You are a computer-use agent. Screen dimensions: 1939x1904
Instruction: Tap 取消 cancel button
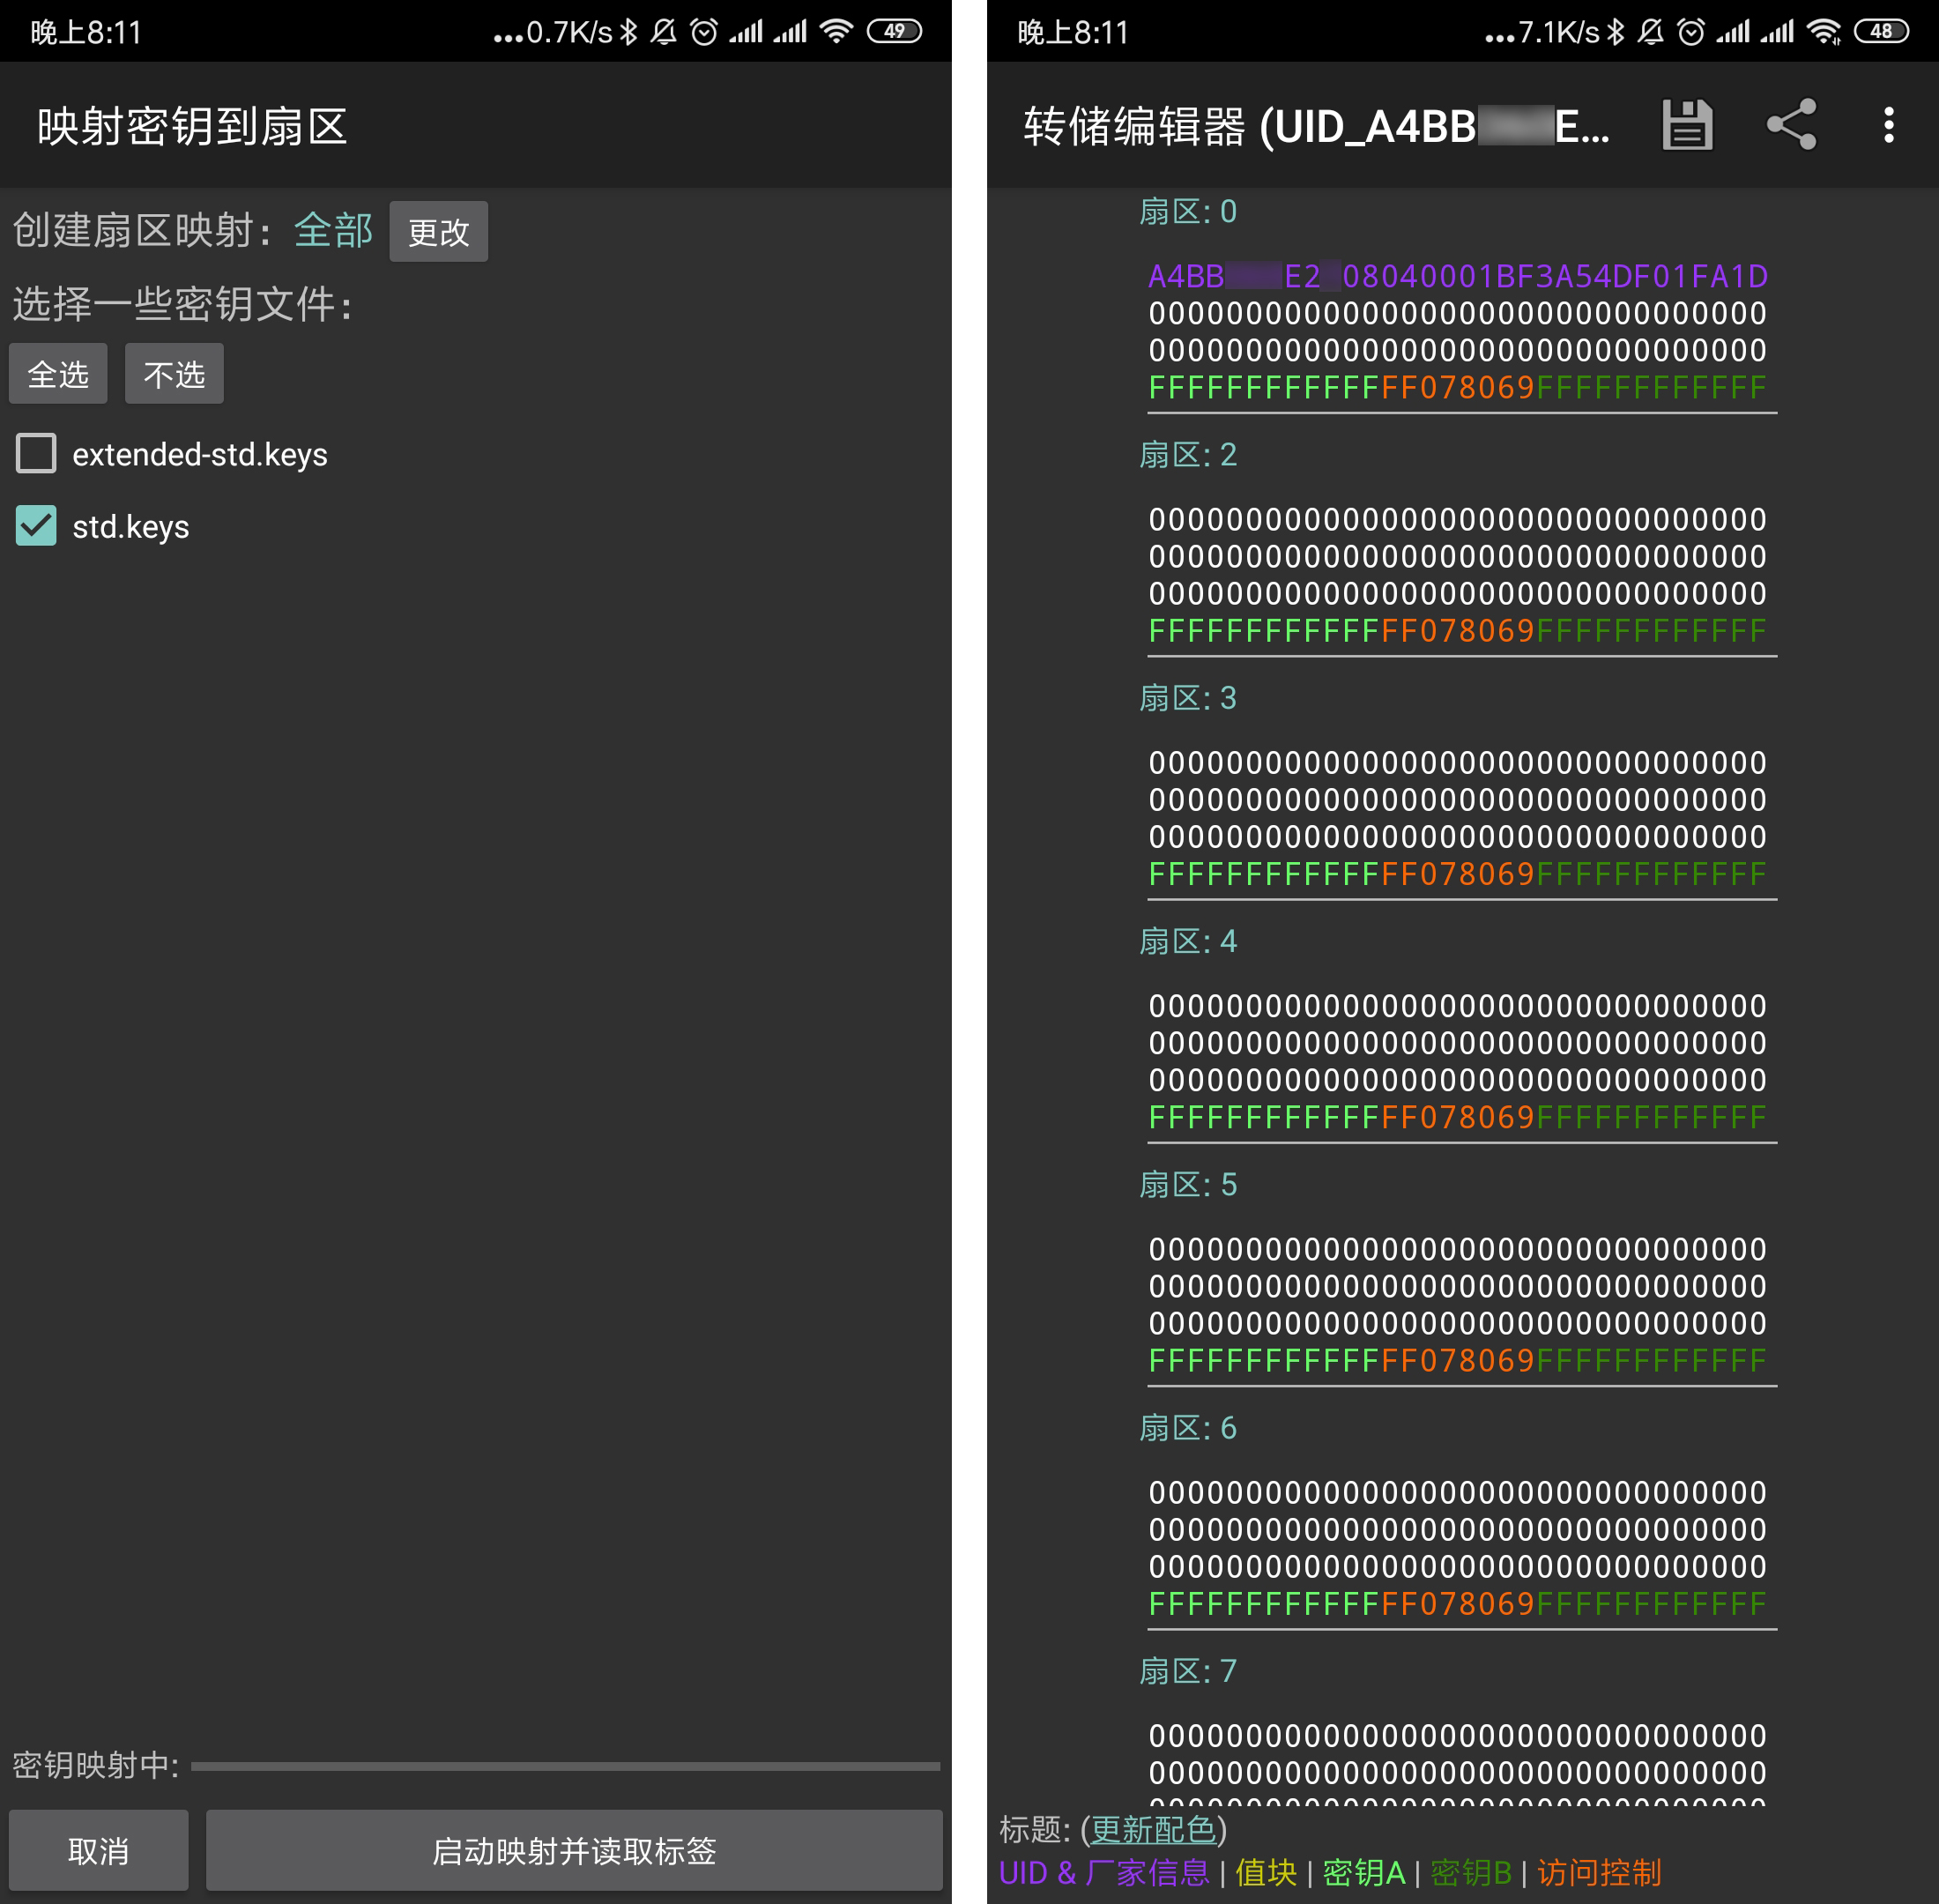click(98, 1851)
